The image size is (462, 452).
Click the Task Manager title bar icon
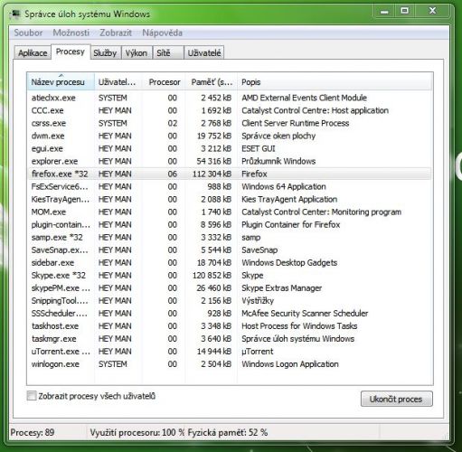point(14,14)
